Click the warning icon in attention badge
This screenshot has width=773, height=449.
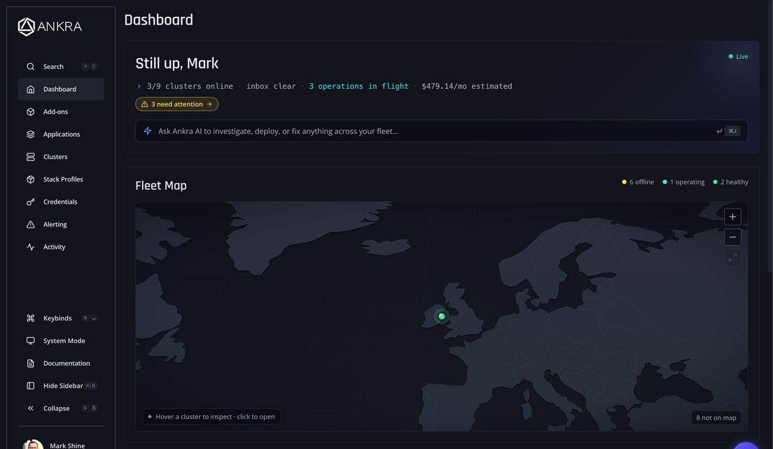[x=144, y=104]
